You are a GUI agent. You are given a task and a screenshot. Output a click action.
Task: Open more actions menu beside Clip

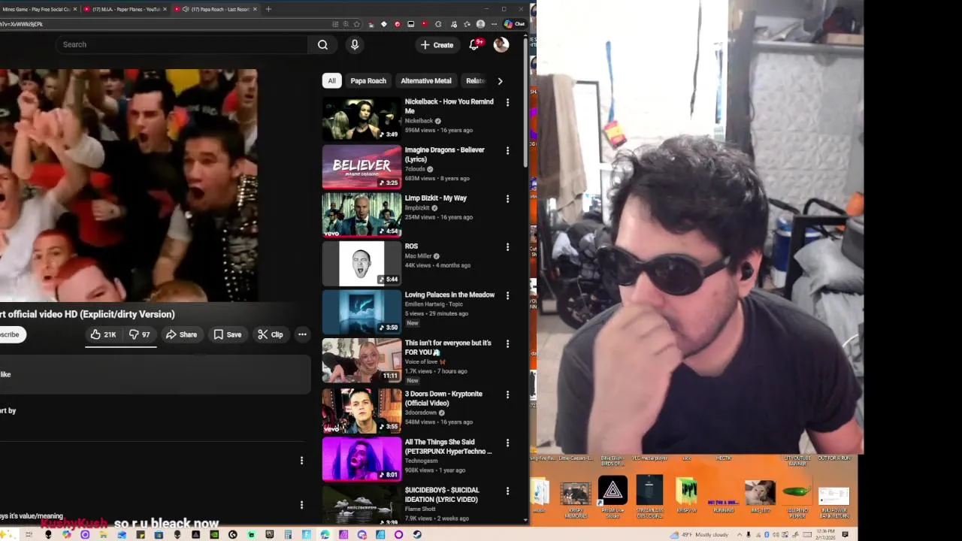point(302,334)
